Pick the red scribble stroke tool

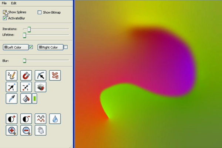point(55,75)
